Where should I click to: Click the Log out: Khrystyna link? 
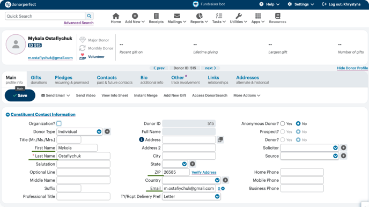[x=341, y=4]
